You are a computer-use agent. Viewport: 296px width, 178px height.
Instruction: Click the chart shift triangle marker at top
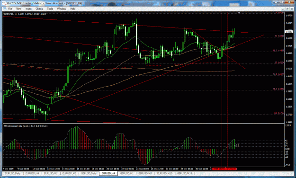239,13
